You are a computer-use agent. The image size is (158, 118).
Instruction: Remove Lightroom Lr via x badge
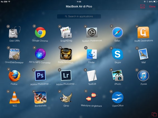[x=60, y=70]
